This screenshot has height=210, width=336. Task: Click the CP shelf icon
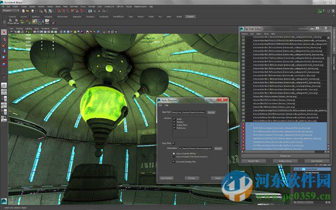(x=53, y=21)
